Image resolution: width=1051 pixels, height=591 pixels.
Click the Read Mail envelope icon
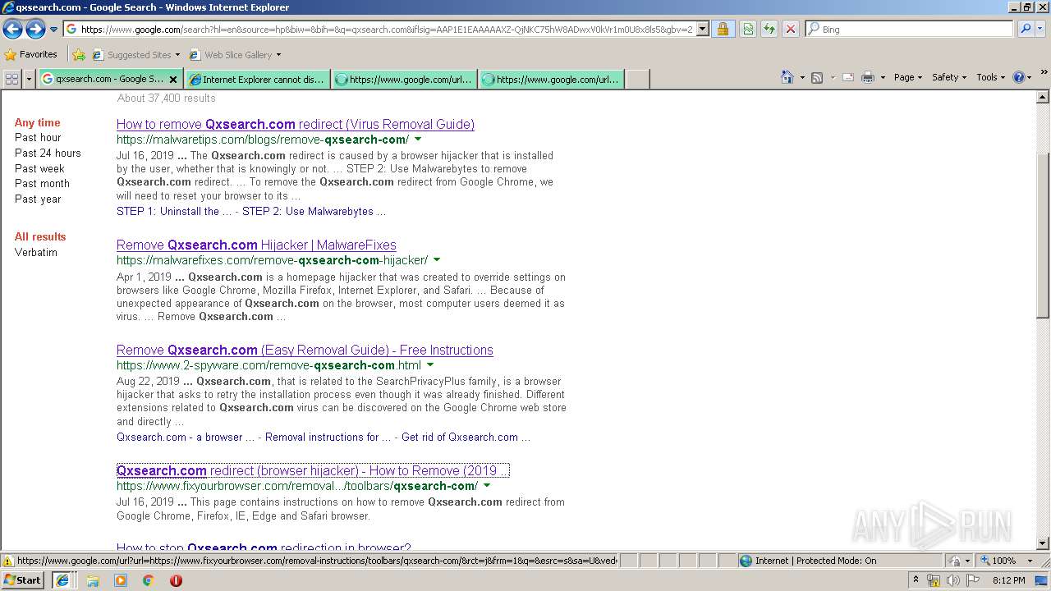(847, 77)
